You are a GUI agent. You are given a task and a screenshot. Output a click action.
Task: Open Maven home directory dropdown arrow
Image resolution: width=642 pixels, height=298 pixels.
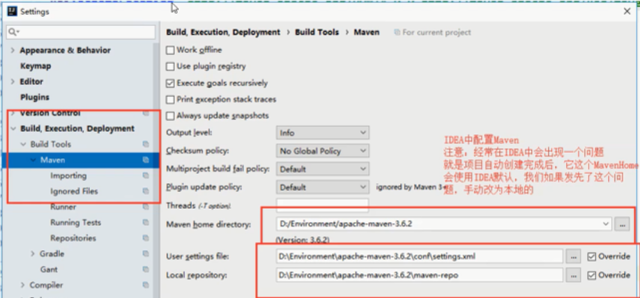coord(606,224)
